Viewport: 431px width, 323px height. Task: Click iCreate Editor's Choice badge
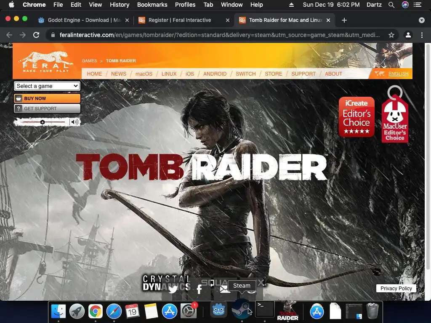coord(357,117)
